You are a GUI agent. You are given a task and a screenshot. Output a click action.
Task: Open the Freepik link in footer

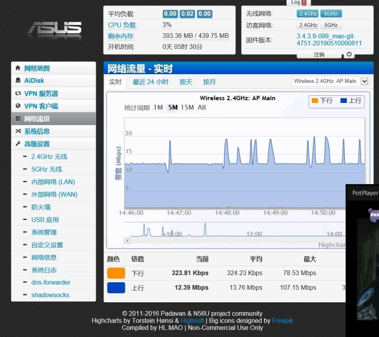(282, 321)
